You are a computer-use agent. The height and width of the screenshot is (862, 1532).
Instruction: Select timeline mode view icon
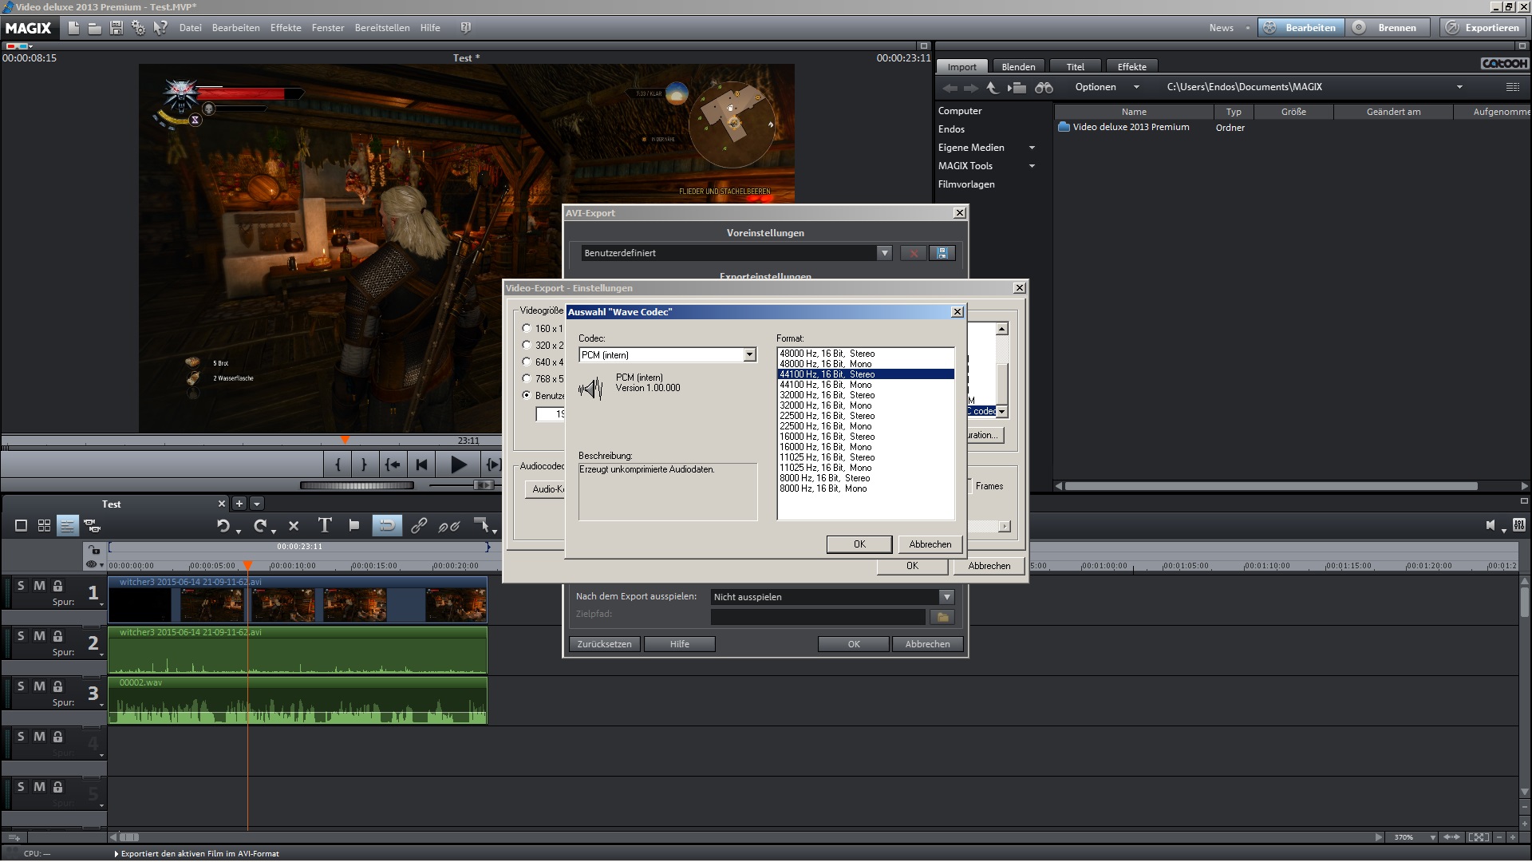click(x=67, y=525)
